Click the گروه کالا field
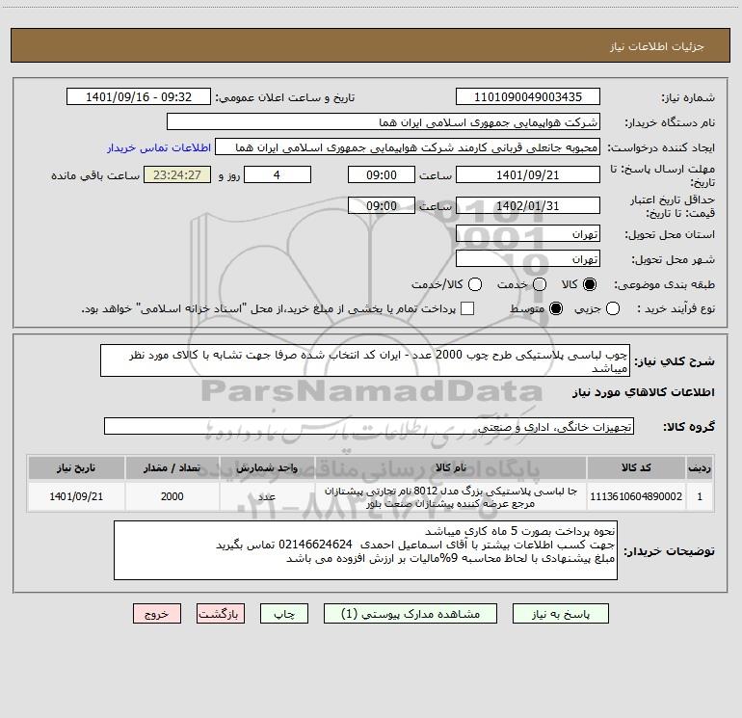The width and height of the screenshot is (742, 718). click(369, 426)
